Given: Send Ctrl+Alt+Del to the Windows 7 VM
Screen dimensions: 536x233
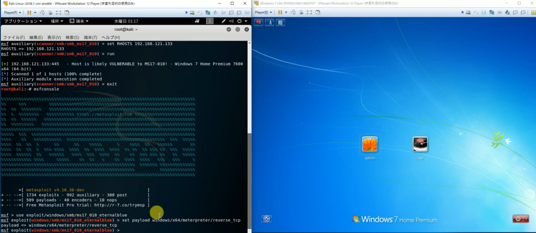Looking at the screenshot, I should tap(293, 13).
